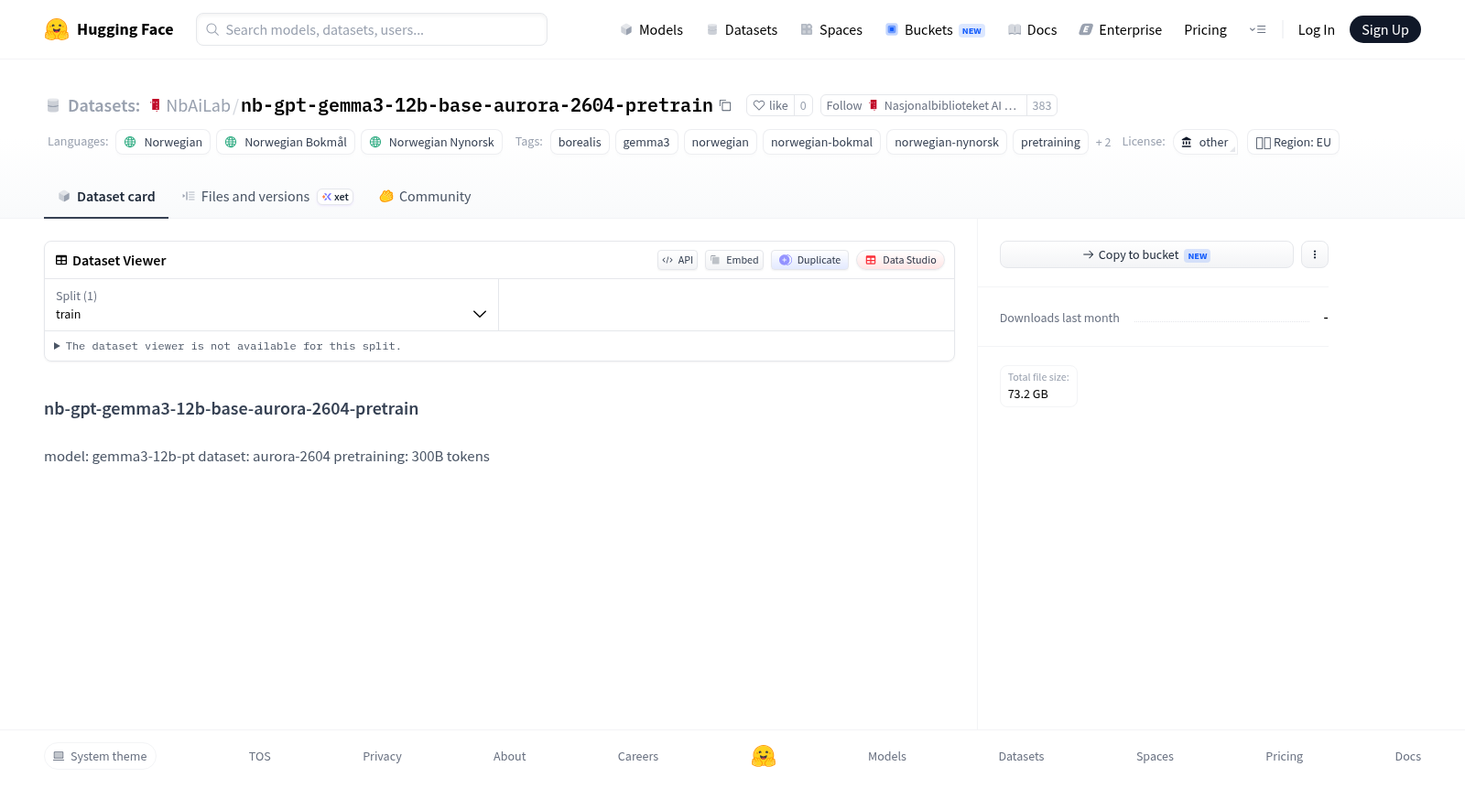Image resolution: width=1465 pixels, height=788 pixels.
Task: Open Docs footer link
Action: [x=1407, y=756]
